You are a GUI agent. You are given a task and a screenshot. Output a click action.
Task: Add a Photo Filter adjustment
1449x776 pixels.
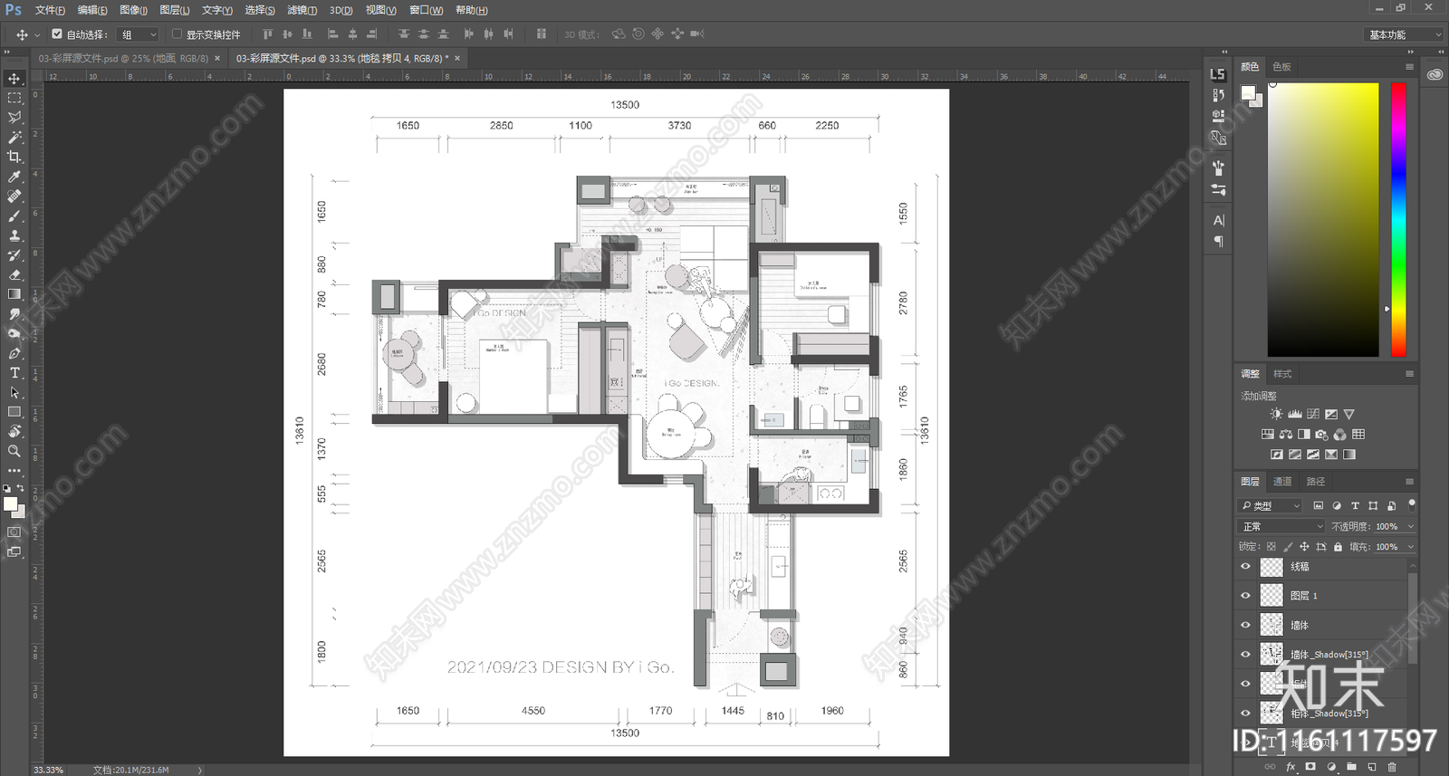(1322, 435)
